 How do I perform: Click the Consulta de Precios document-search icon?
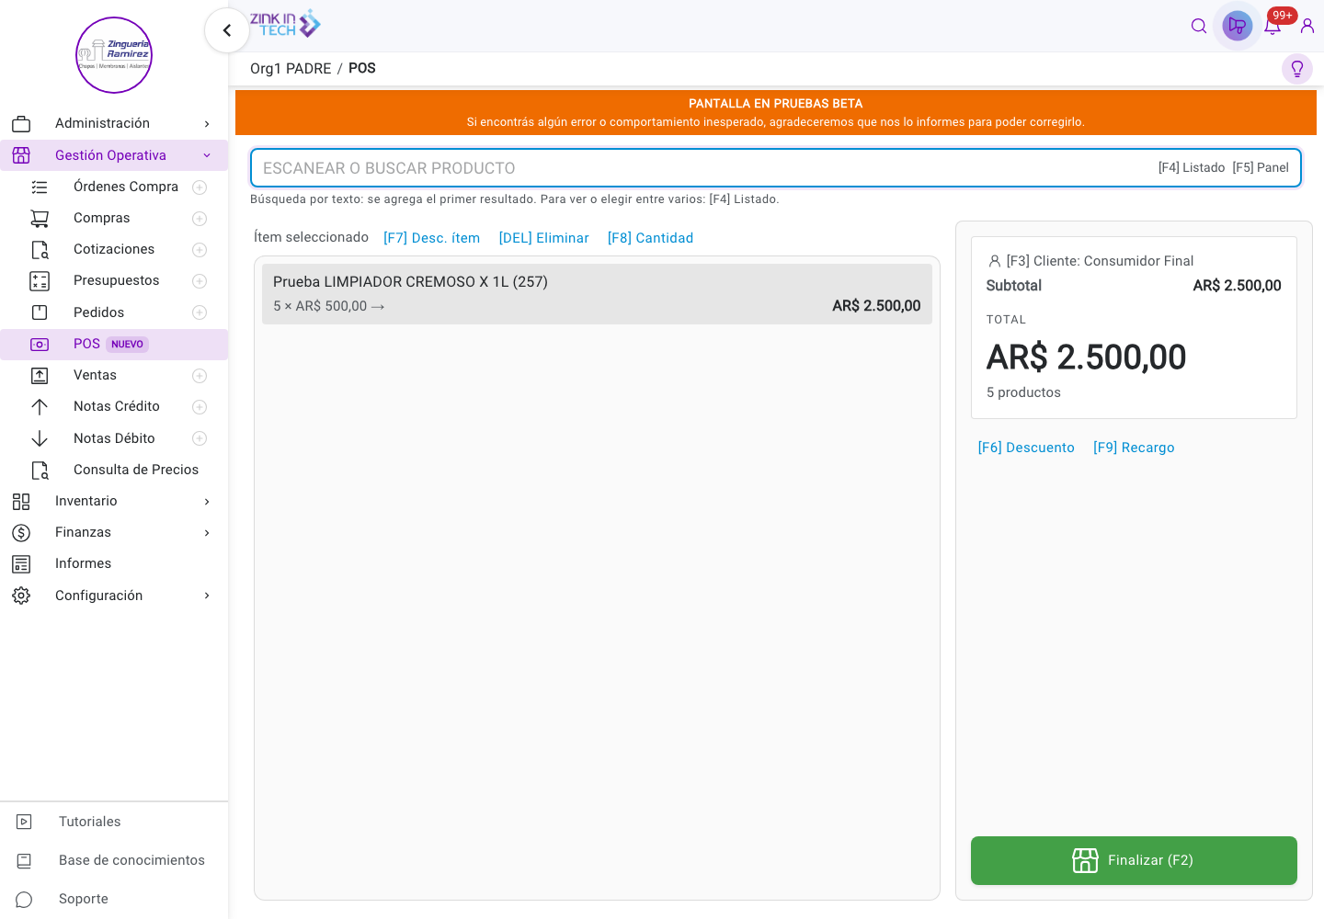pyautogui.click(x=40, y=470)
